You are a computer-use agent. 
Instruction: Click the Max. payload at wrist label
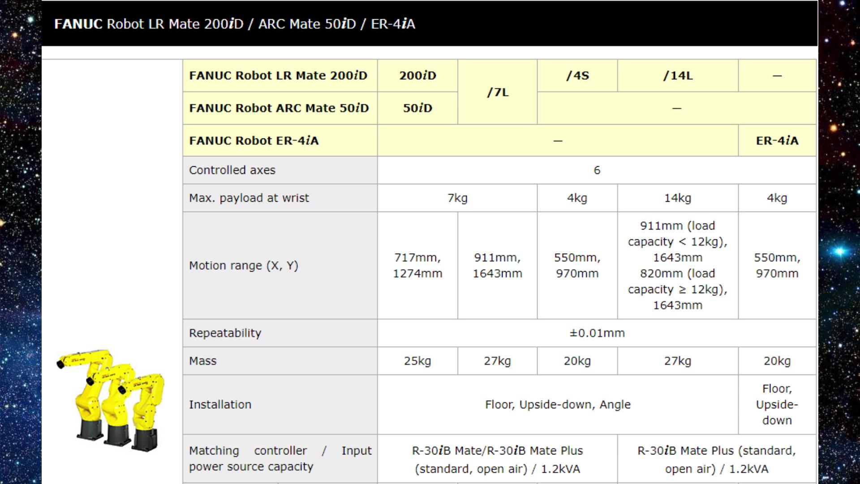pyautogui.click(x=249, y=198)
